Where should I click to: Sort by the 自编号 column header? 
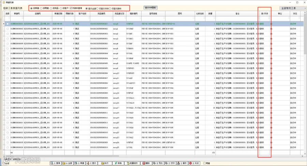click(38, 14)
